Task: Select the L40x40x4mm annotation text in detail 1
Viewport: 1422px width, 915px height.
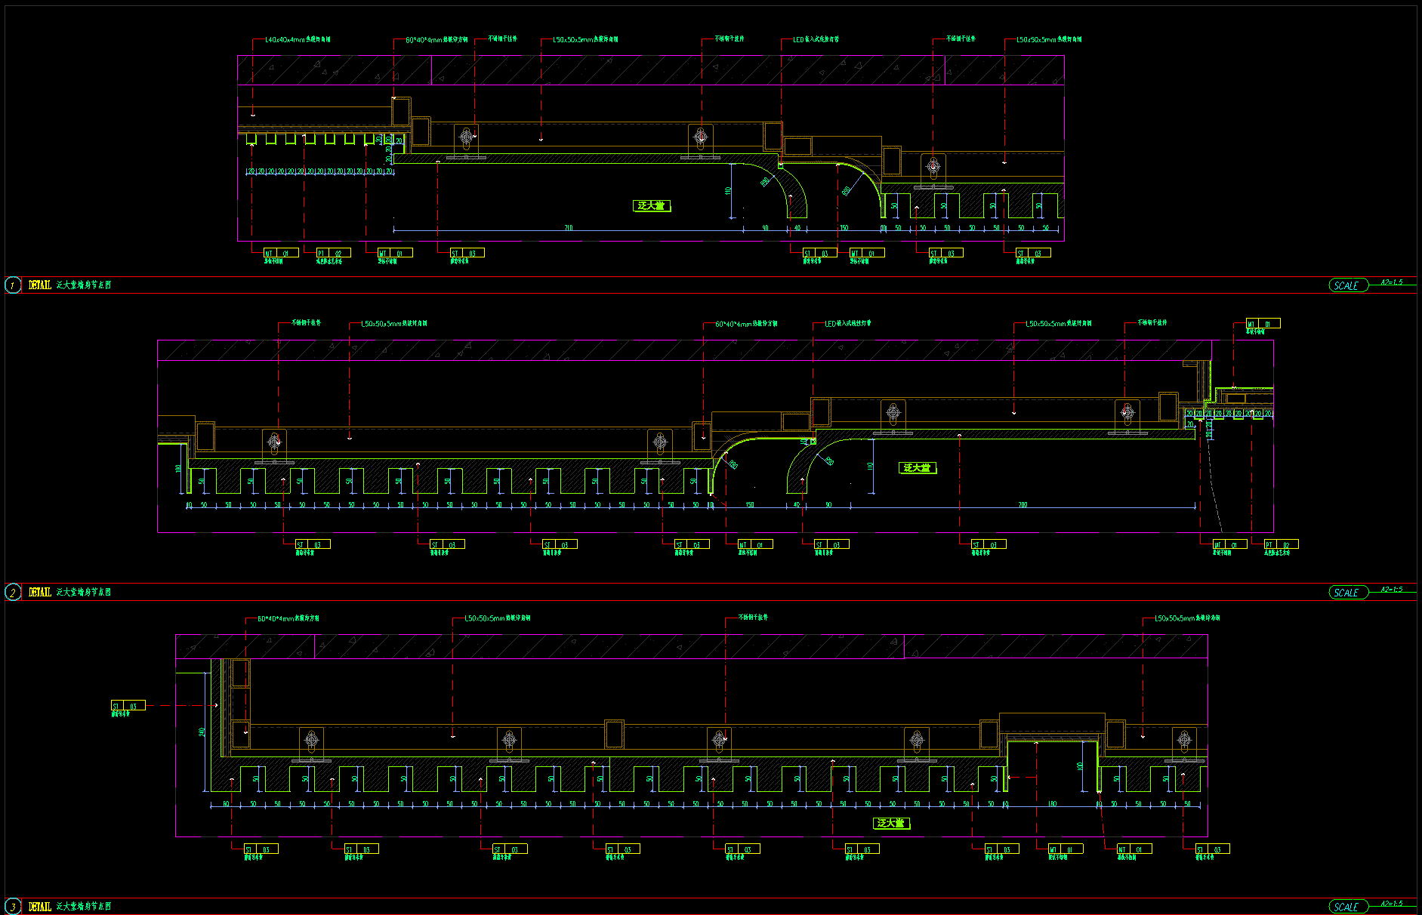Action: [x=297, y=39]
